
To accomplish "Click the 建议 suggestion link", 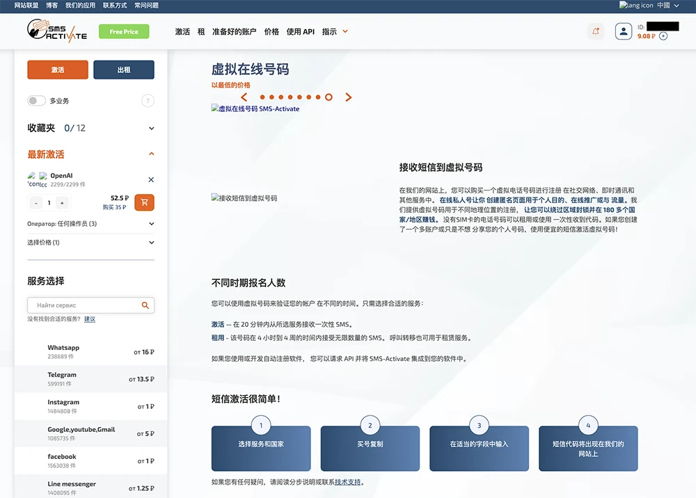I will click(90, 319).
